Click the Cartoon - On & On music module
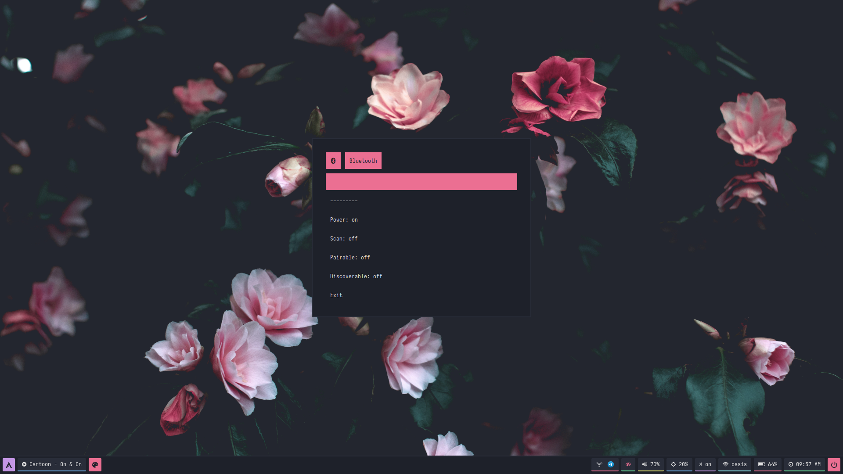Screen dimensions: 843x474 (52, 464)
